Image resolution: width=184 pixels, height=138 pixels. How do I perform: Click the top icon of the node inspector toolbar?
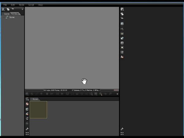122,9
